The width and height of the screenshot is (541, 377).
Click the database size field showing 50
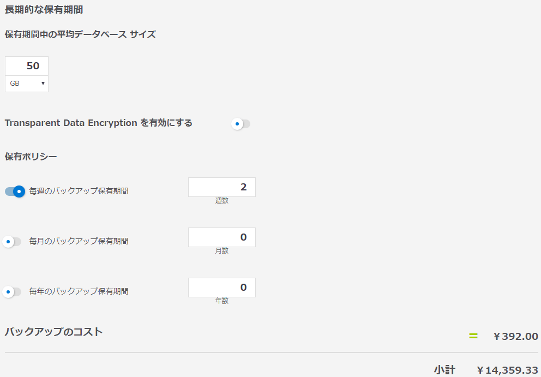click(27, 66)
